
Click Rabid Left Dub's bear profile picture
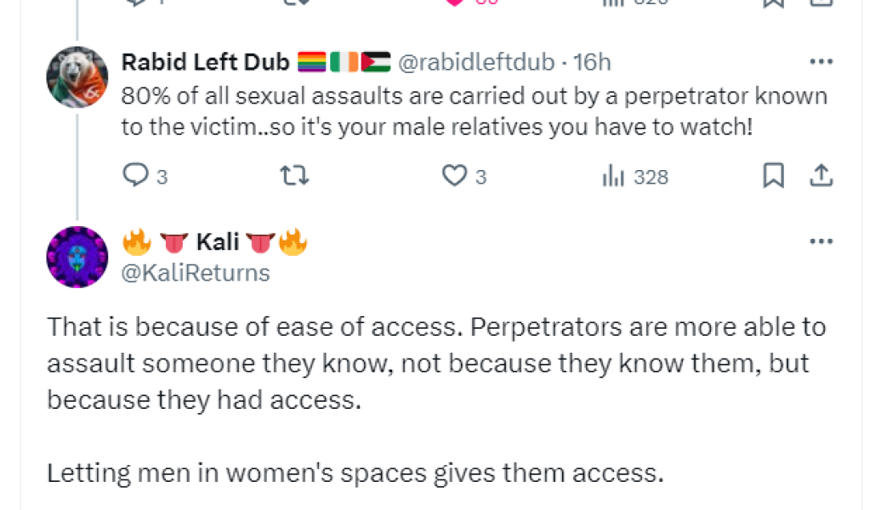[77, 76]
